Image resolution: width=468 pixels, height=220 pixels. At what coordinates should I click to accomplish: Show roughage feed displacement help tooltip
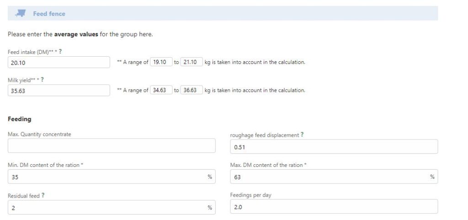coord(302,135)
